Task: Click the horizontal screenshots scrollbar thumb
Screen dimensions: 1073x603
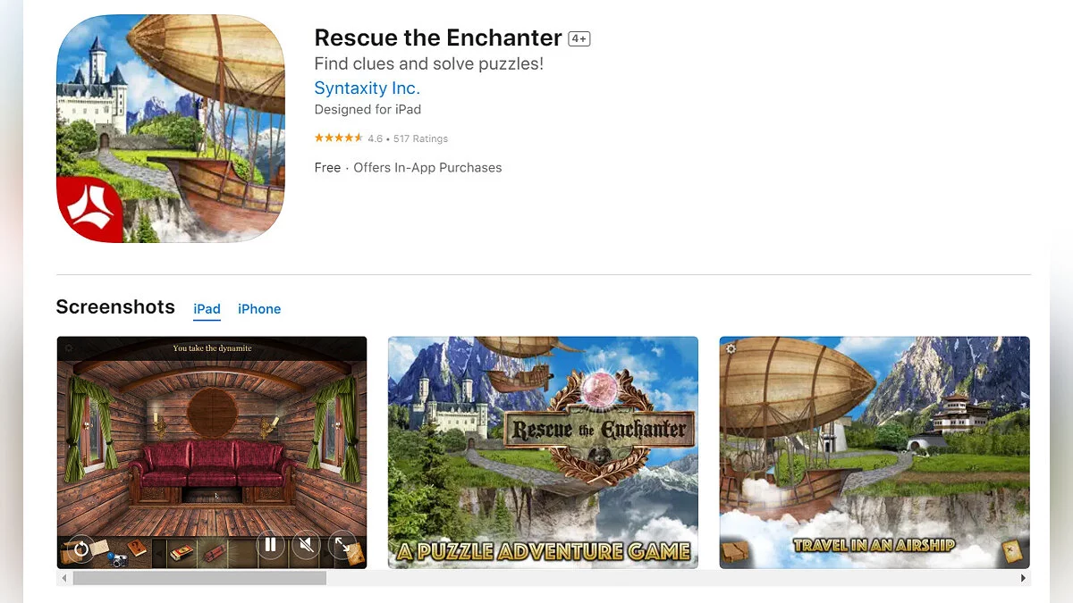Action: point(199,579)
